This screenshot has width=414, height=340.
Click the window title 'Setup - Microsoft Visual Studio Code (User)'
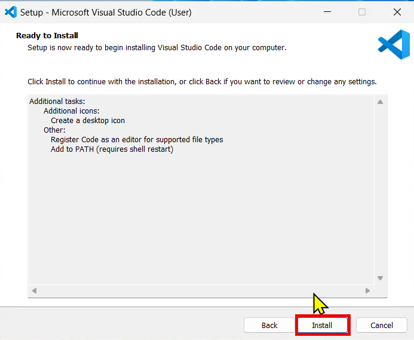point(106,13)
